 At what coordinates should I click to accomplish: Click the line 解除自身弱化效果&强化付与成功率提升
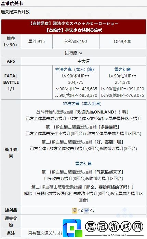[83, 197]
